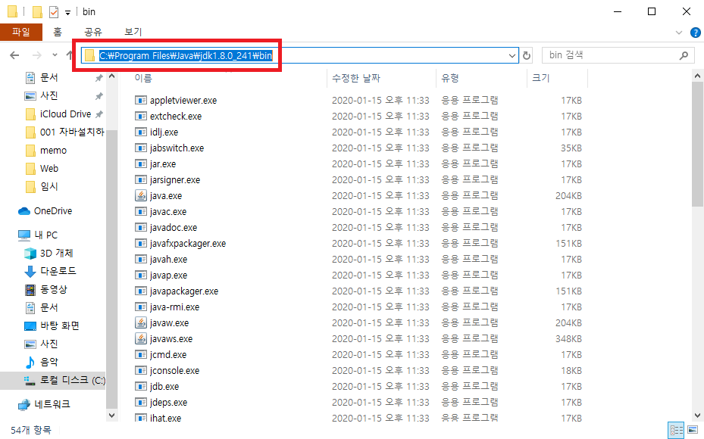Select jabswitch.exe in file list
704x439 pixels.
[177, 148]
